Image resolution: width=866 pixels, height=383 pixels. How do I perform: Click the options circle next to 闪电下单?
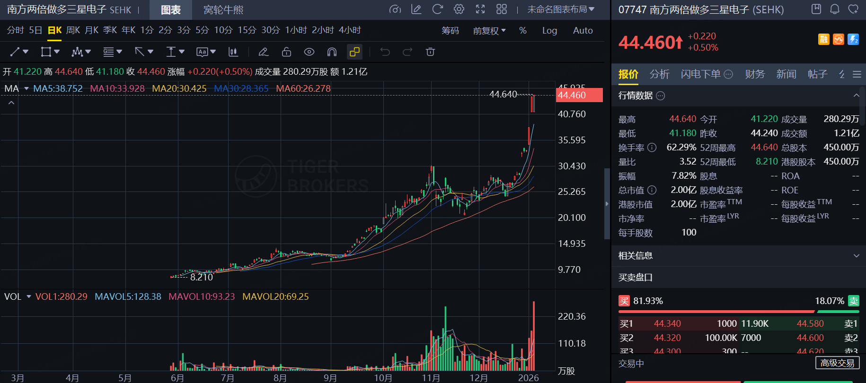[x=729, y=74]
